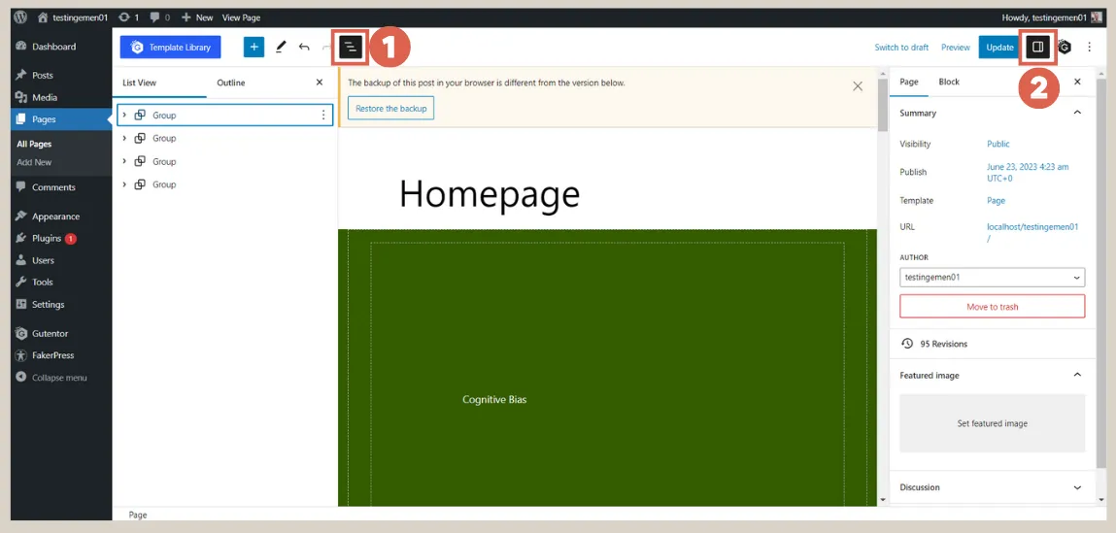Switch to the List View tab
Screen dimensions: 1116x533
[140, 83]
